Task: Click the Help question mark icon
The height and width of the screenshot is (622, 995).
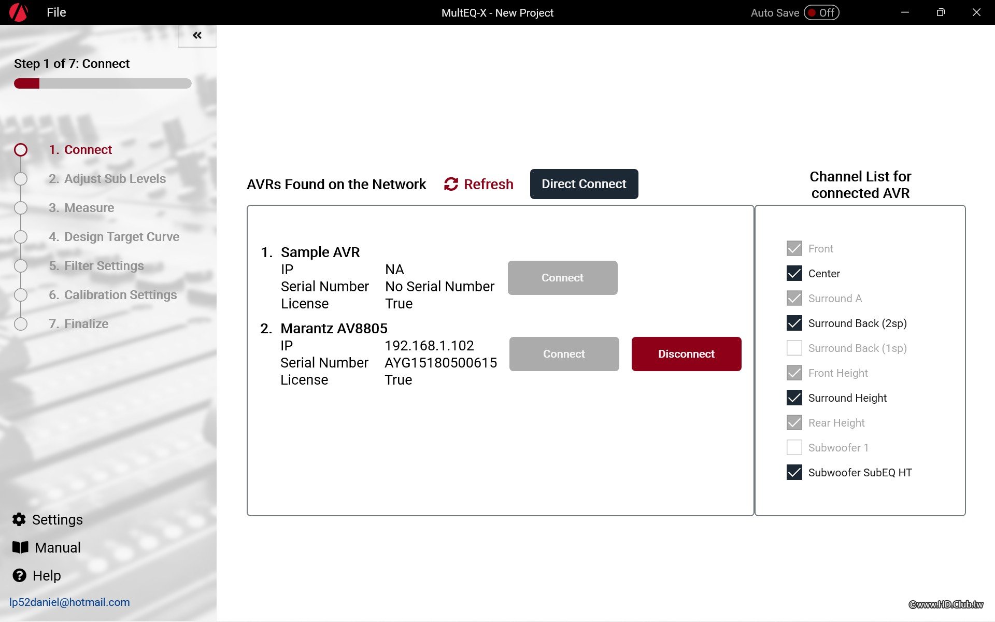Action: pos(20,575)
